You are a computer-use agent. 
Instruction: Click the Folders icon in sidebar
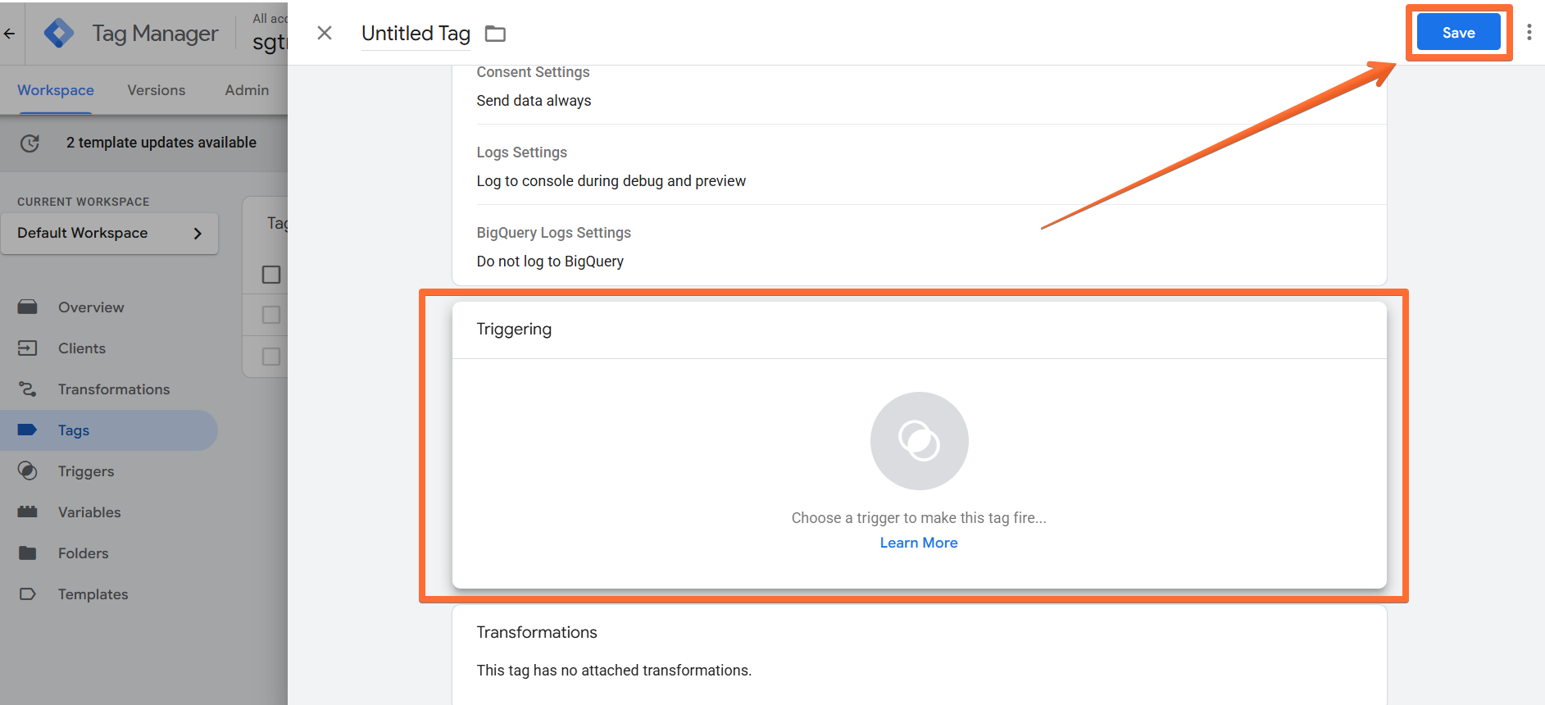click(27, 553)
